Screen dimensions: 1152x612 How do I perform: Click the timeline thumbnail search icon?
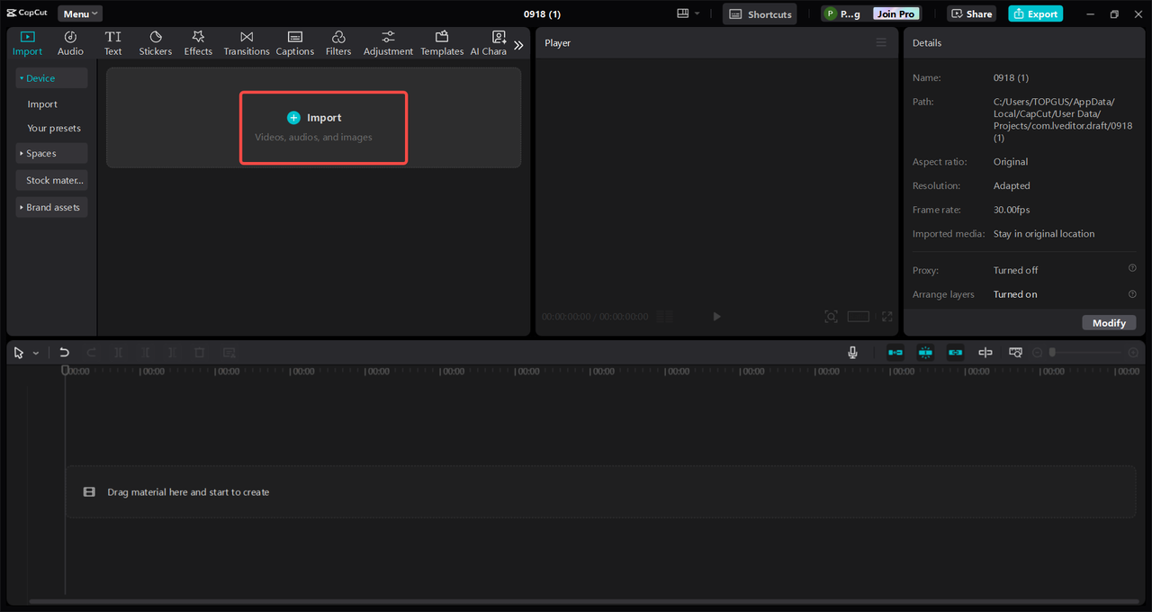(x=1015, y=353)
